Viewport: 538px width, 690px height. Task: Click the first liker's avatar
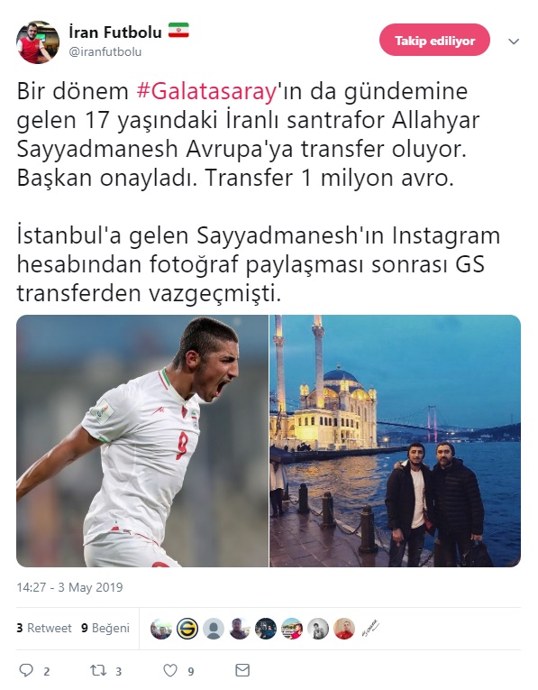(x=161, y=629)
